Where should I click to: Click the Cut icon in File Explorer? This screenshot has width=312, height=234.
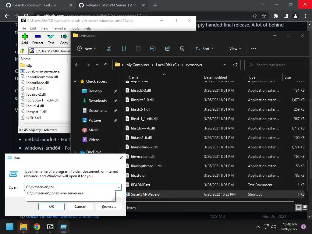pos(109,48)
